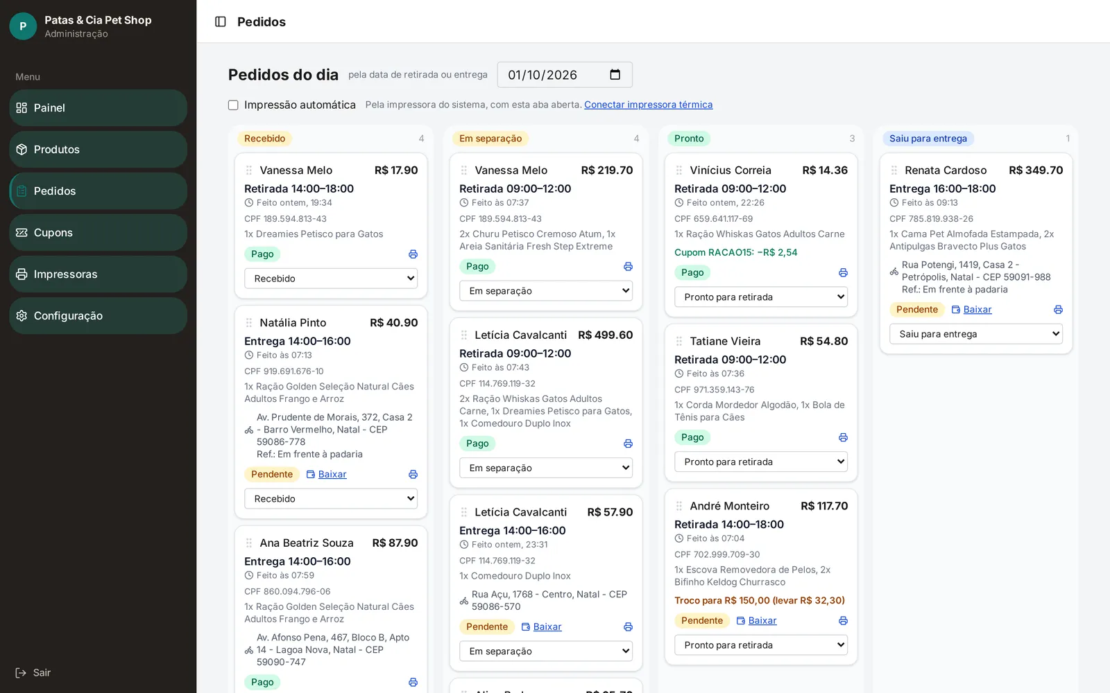This screenshot has width=1110, height=693.
Task: Grab drag handle of Ana Beatriz Souza card
Action: (x=249, y=543)
